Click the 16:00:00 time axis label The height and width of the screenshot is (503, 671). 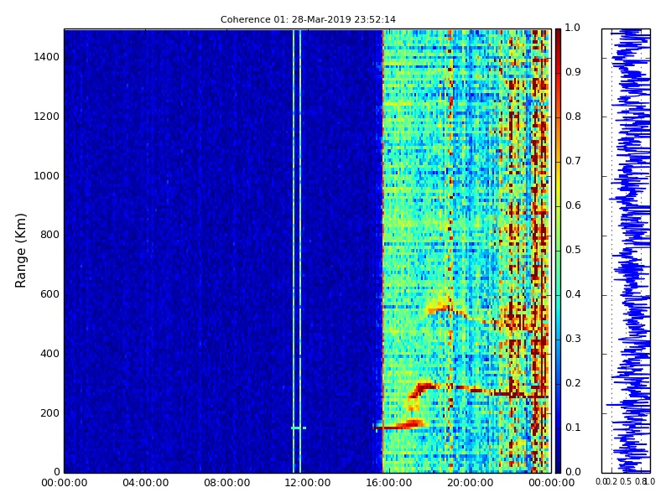tap(389, 483)
